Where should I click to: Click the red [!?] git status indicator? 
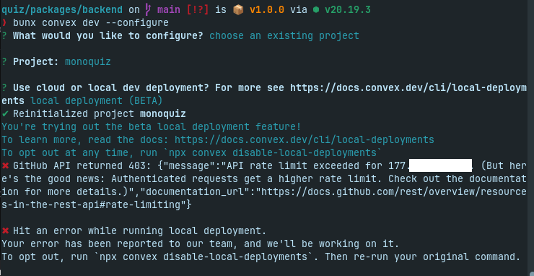pyautogui.click(x=198, y=10)
